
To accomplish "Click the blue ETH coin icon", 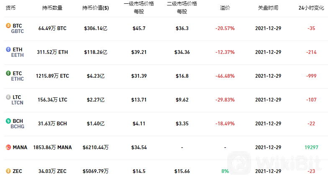I will pos(8,49).
